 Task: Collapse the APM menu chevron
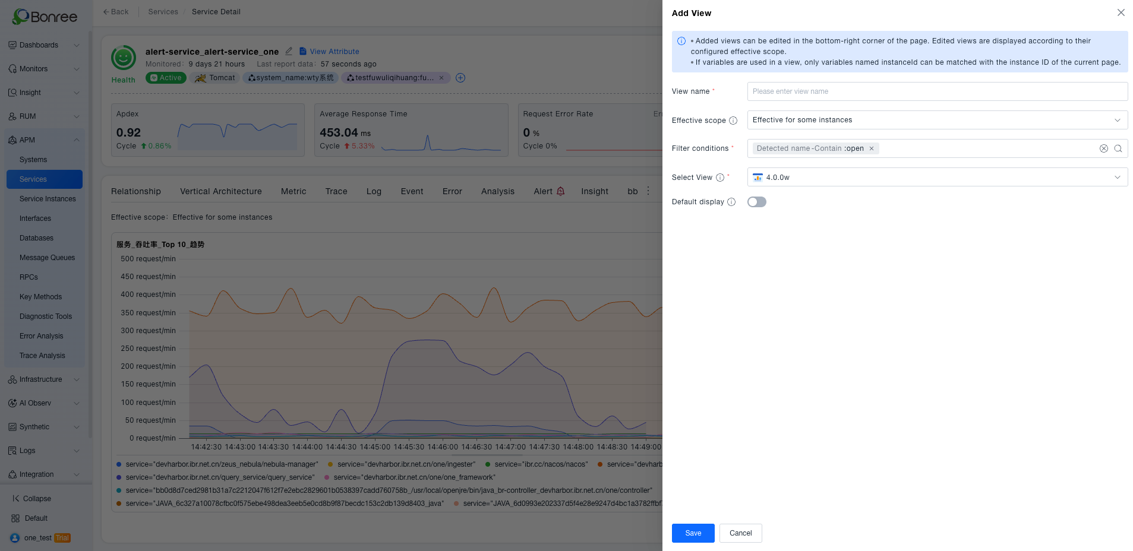[77, 140]
